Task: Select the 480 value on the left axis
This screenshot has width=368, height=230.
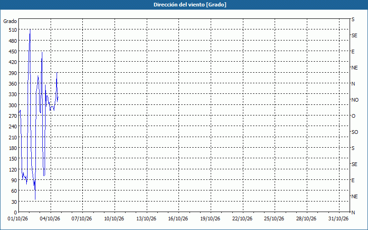Action: (x=13, y=41)
